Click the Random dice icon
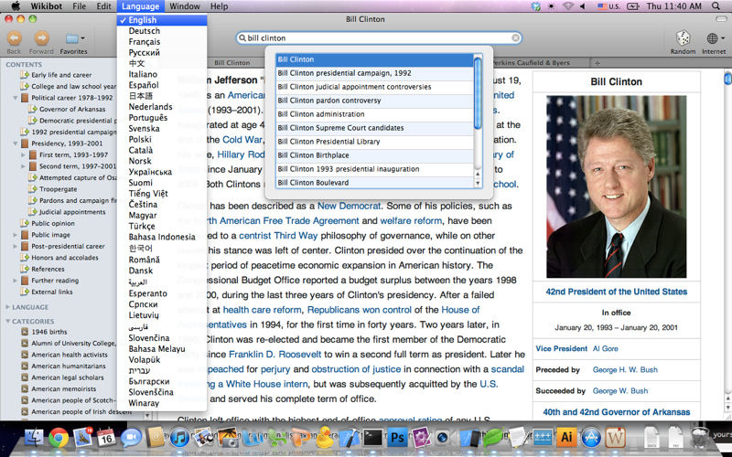732x457 pixels. coord(683,38)
